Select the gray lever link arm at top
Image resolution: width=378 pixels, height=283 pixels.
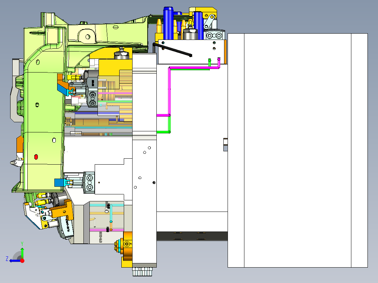[209, 22]
